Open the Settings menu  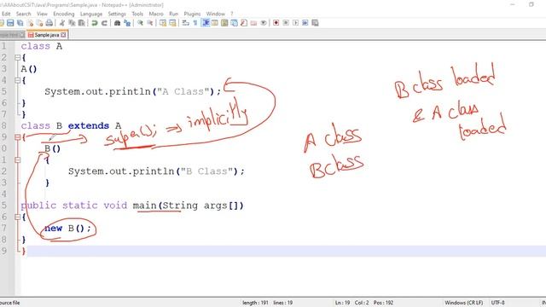(x=117, y=14)
